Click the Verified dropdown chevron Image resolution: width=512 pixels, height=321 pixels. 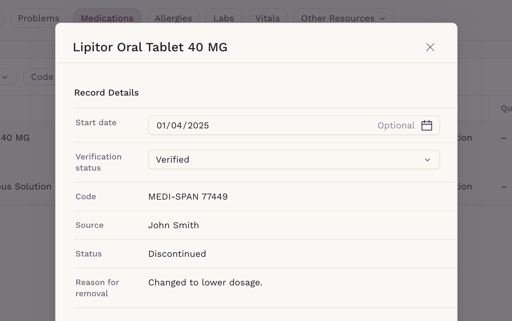pyautogui.click(x=427, y=160)
